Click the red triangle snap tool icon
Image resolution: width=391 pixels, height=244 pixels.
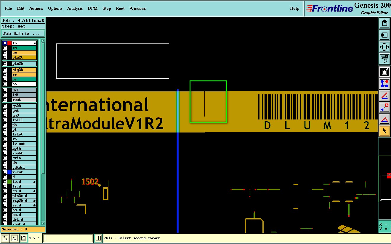(384, 119)
